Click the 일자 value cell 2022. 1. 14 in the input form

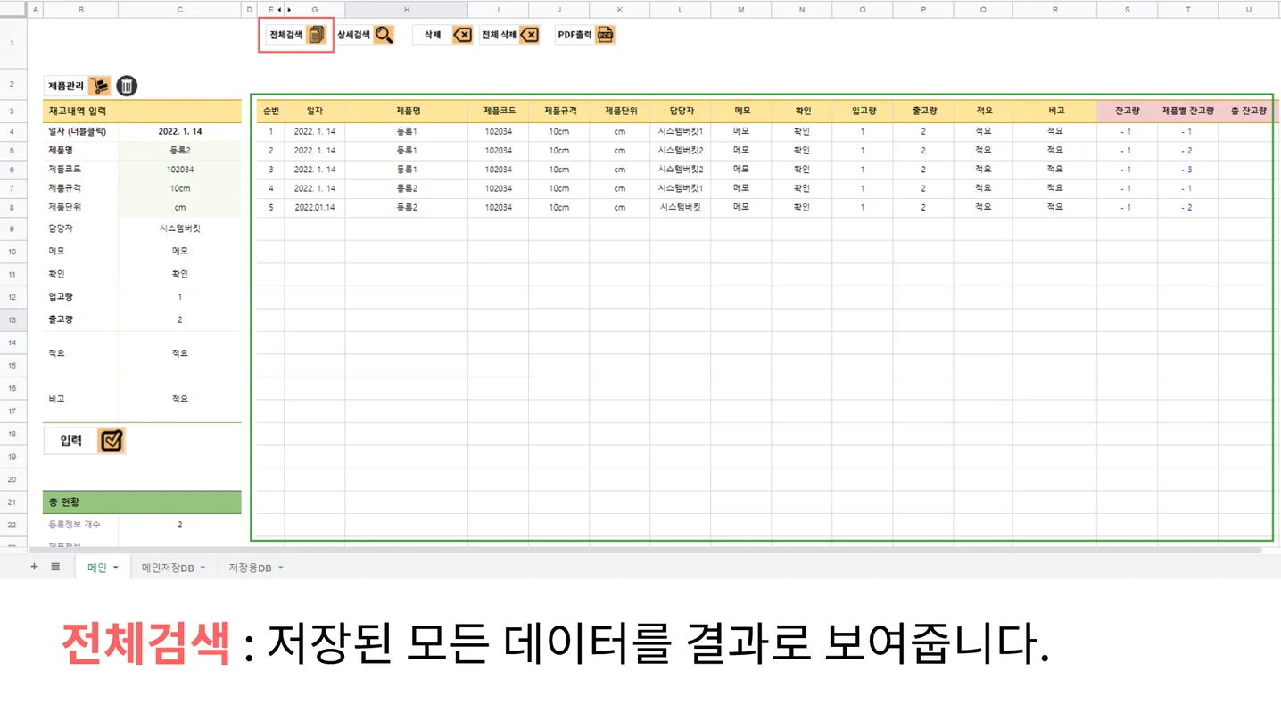tap(180, 131)
